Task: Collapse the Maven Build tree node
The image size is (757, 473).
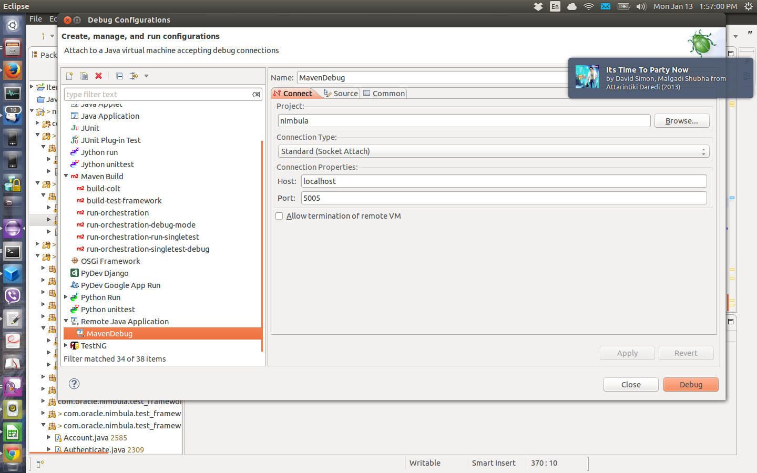Action: click(x=66, y=176)
